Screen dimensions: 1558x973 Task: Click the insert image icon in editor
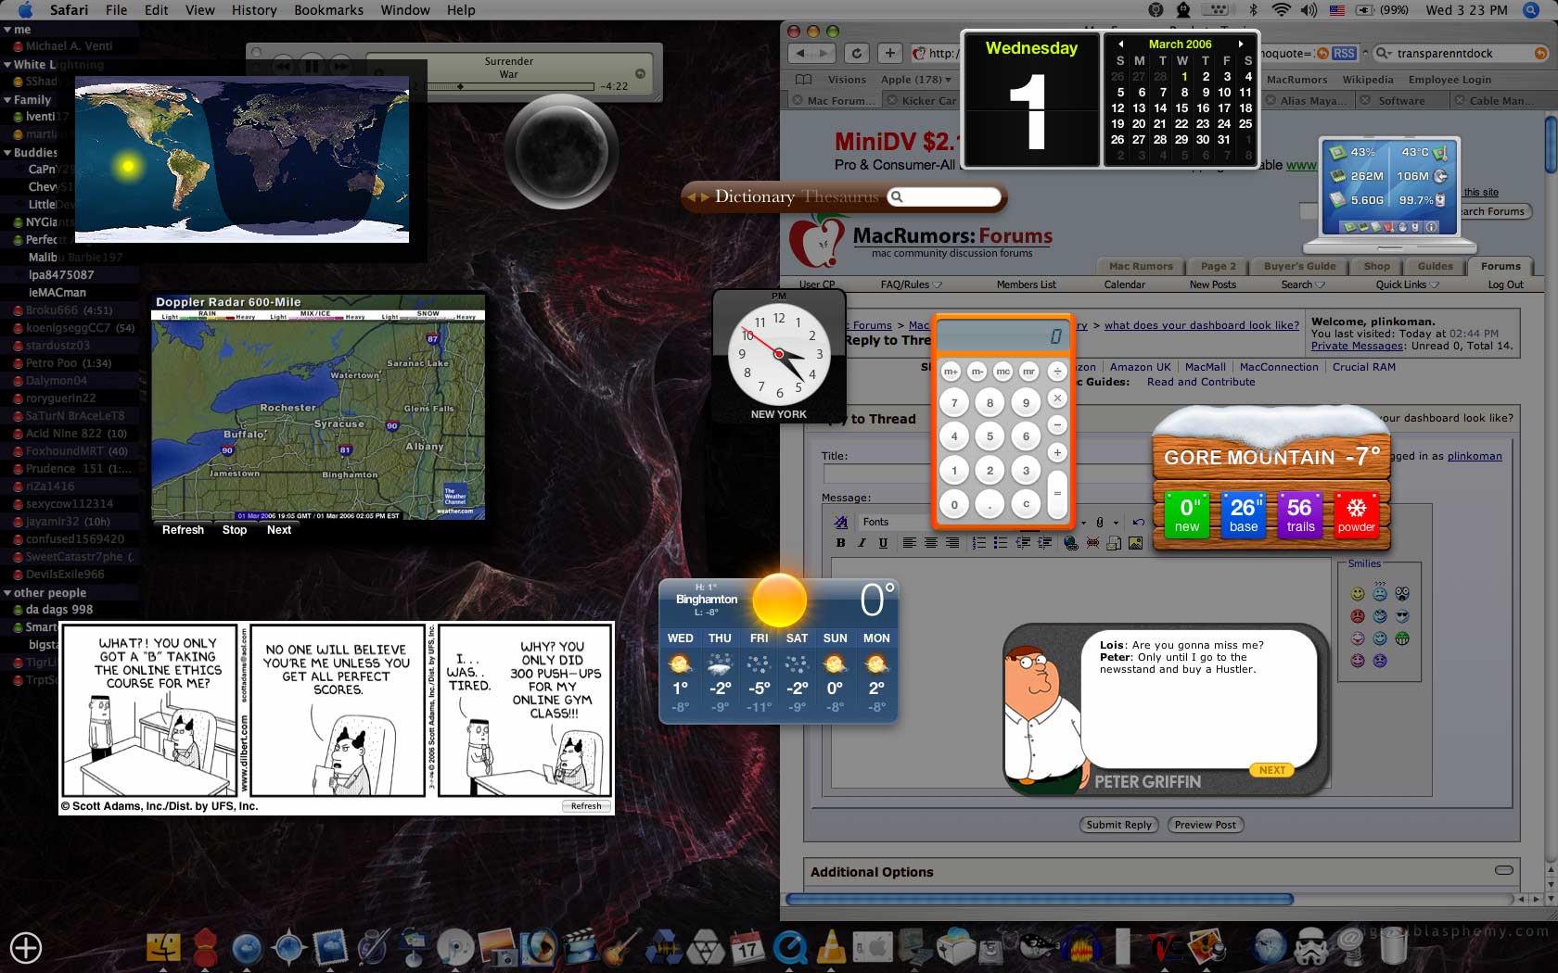click(1136, 543)
